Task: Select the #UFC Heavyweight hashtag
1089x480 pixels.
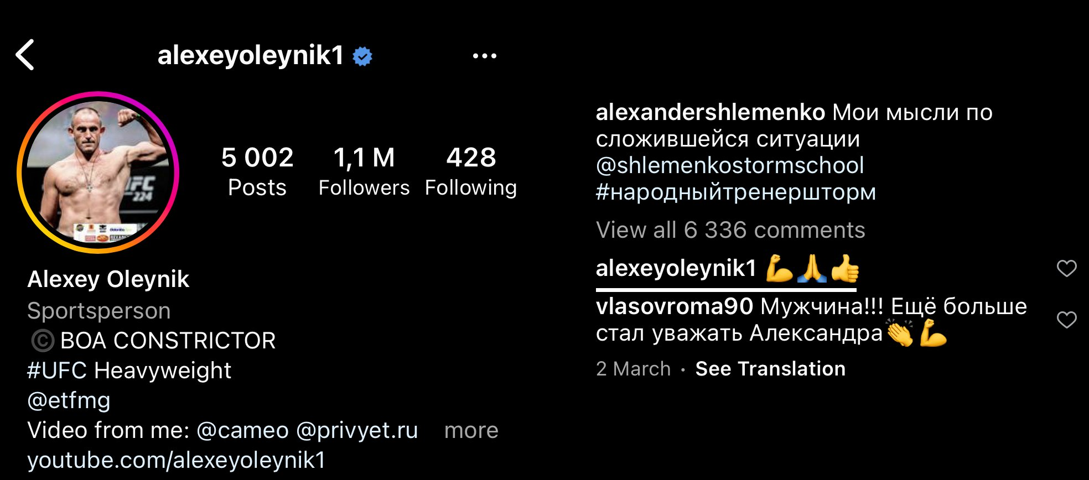Action: (129, 371)
